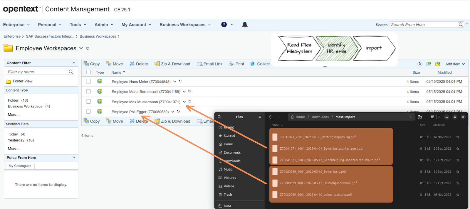Screen dimensions: 470x209
Task: Reload Employee Workspaces using the title refresh icon
Action: click(x=88, y=48)
